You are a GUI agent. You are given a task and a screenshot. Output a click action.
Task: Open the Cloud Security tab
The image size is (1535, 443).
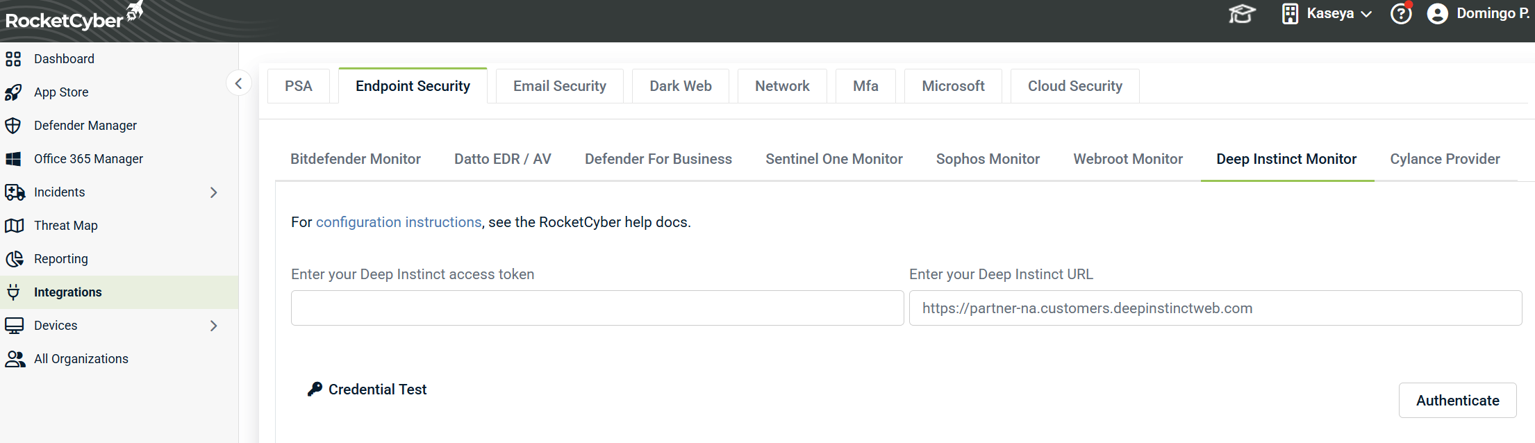tap(1074, 86)
